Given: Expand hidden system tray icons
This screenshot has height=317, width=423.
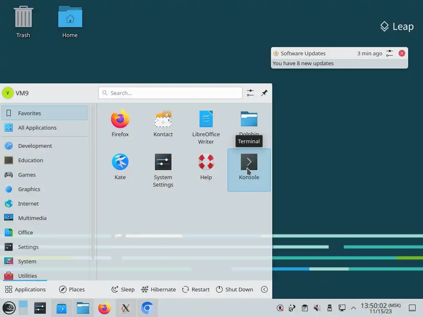Looking at the screenshot, I should coord(354,308).
